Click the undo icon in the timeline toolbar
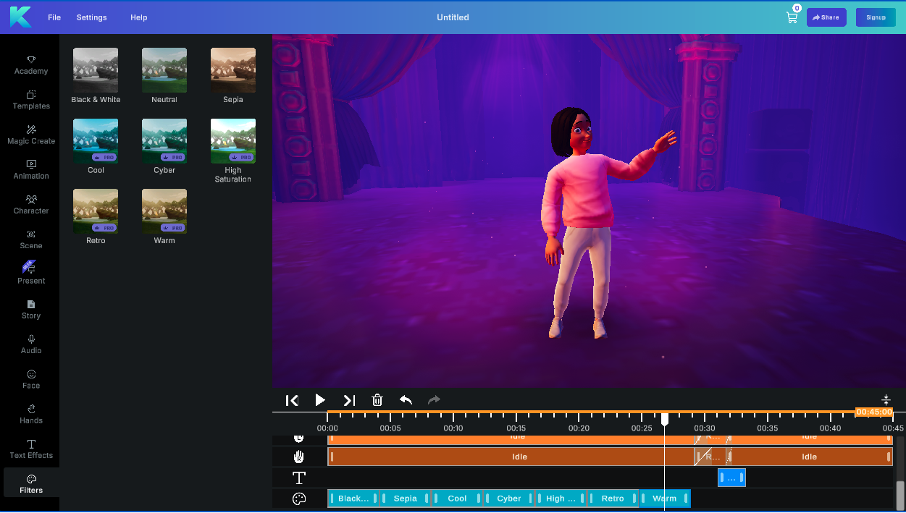906x513 pixels. (406, 400)
